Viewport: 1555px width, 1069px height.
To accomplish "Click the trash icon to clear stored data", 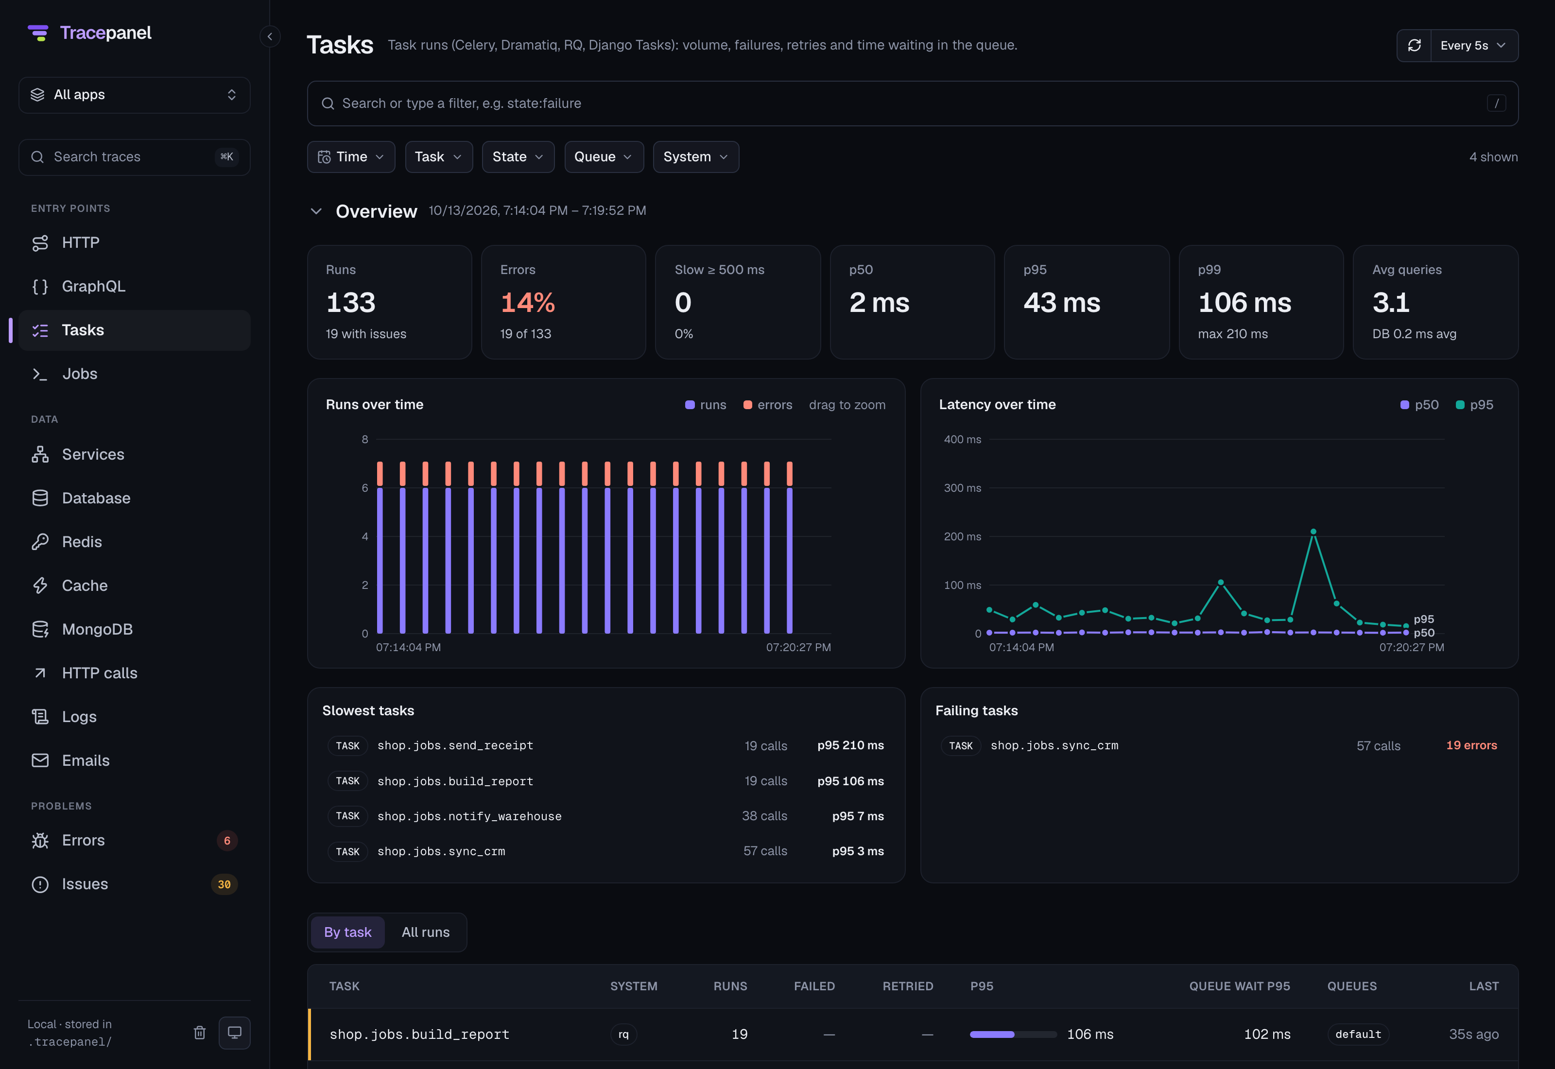I will (200, 1032).
